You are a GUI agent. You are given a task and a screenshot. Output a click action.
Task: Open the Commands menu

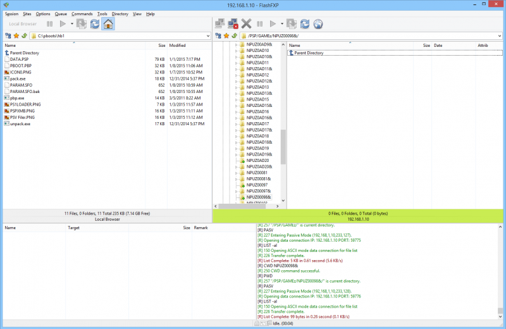click(82, 13)
